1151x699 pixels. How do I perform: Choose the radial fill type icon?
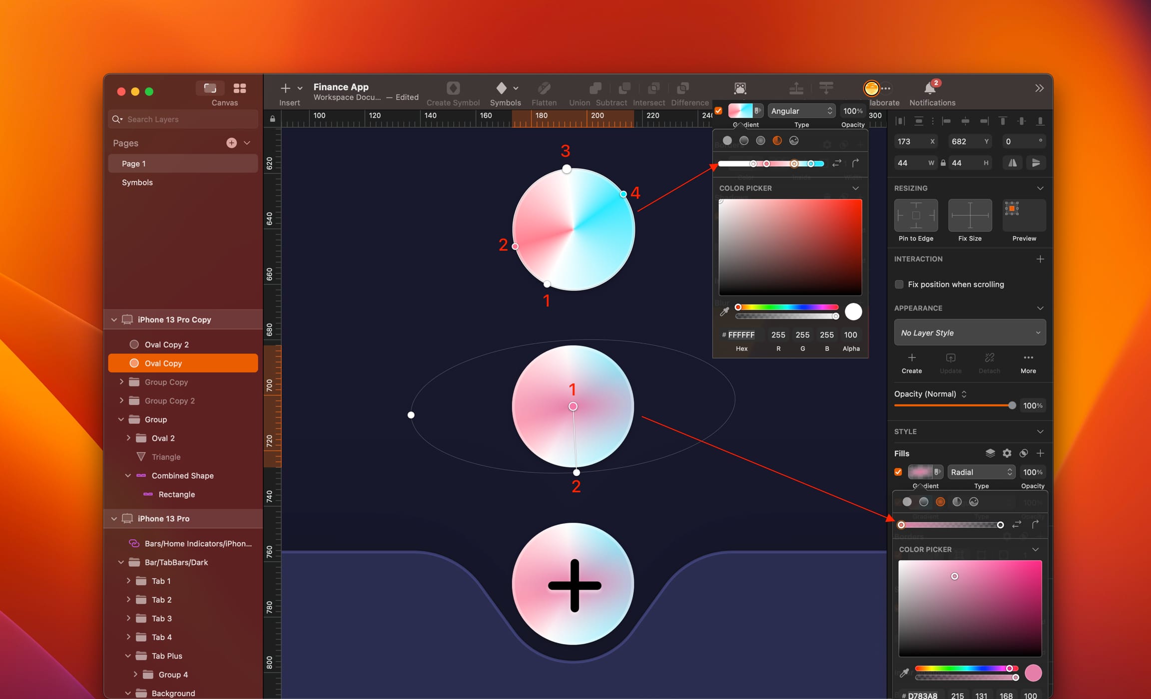click(940, 502)
